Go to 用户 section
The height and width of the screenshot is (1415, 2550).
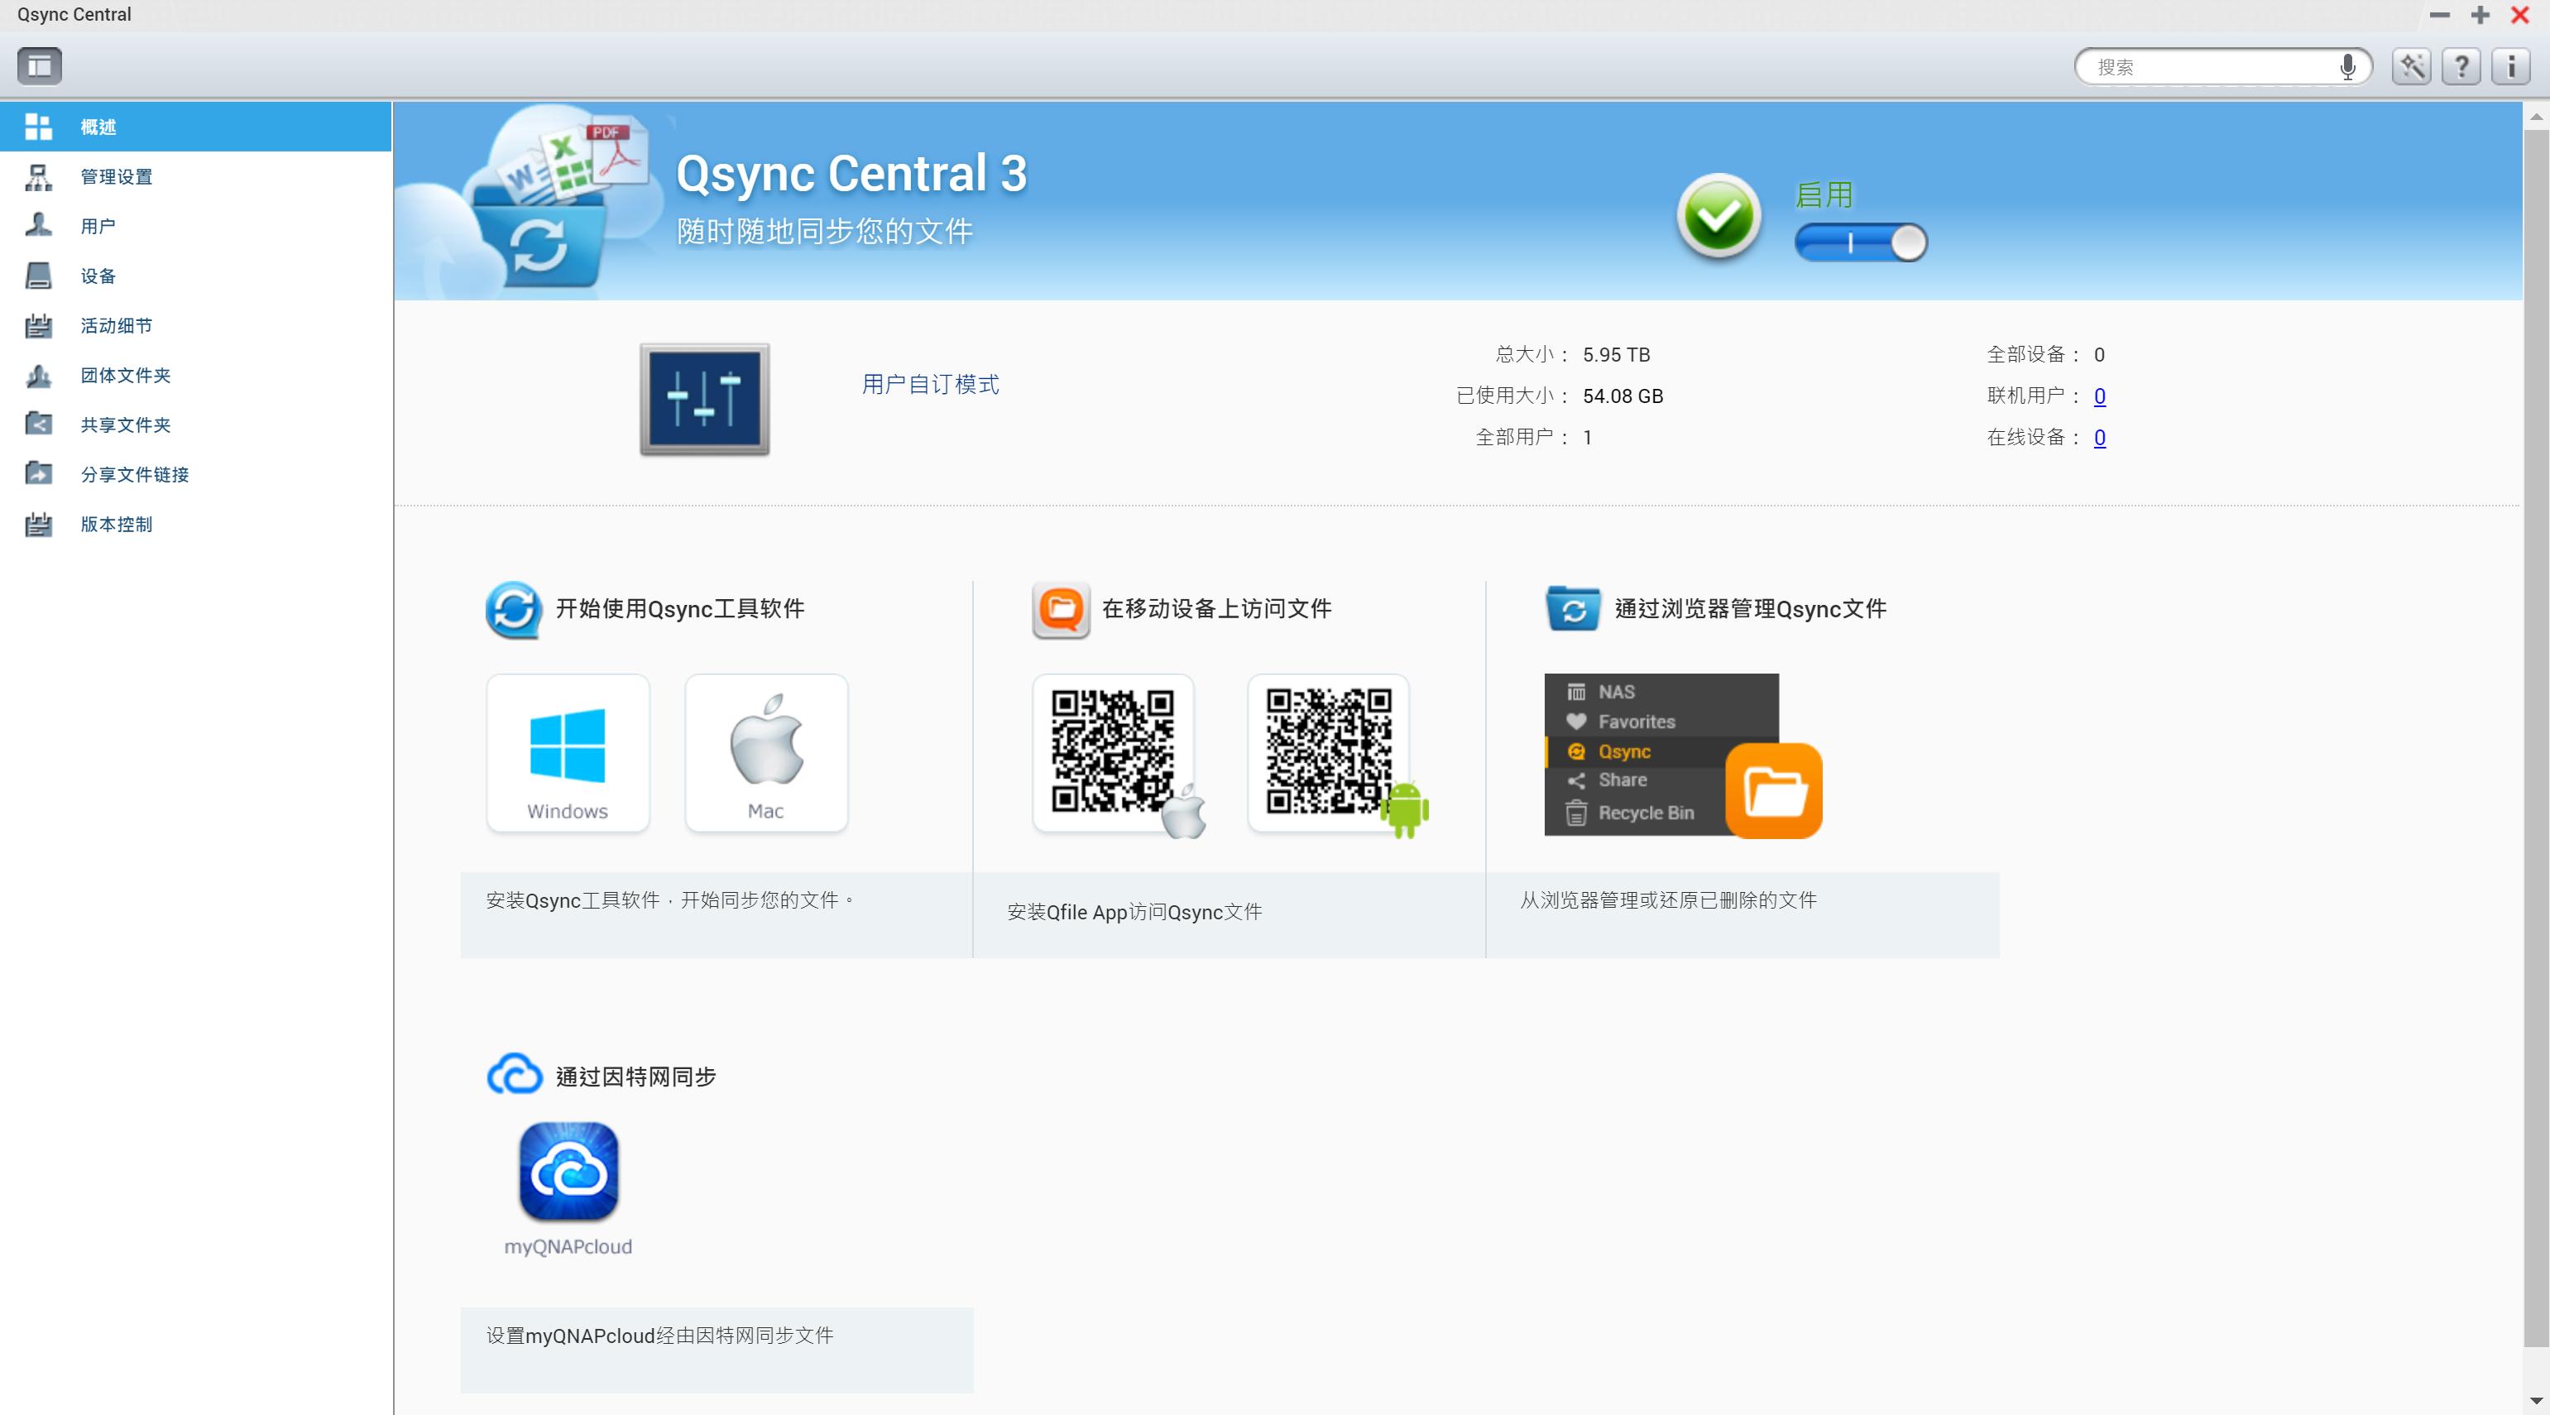point(98,226)
